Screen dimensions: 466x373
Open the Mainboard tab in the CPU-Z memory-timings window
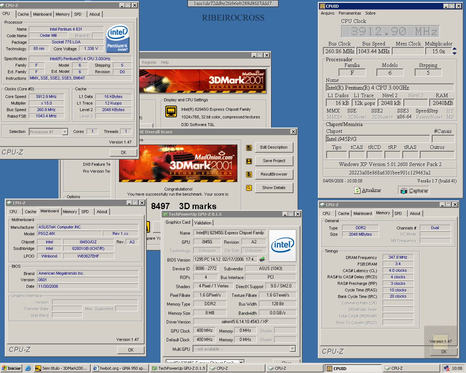pos(363,213)
